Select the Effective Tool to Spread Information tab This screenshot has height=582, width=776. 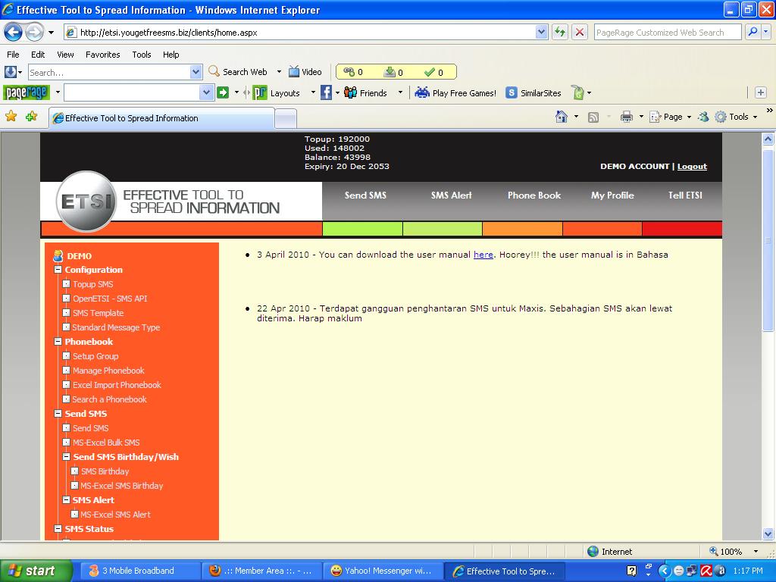(x=161, y=118)
